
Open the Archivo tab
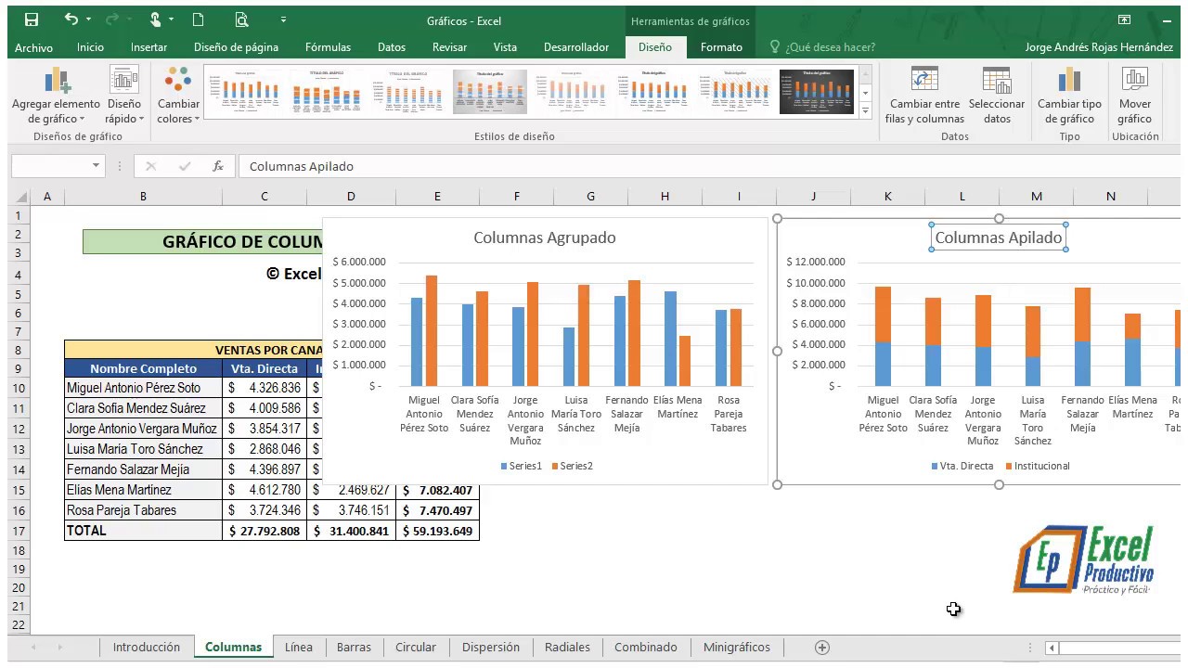pyautogui.click(x=34, y=47)
